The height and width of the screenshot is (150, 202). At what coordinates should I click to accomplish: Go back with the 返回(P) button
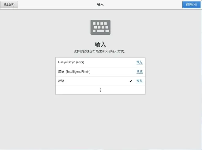click(9, 5)
